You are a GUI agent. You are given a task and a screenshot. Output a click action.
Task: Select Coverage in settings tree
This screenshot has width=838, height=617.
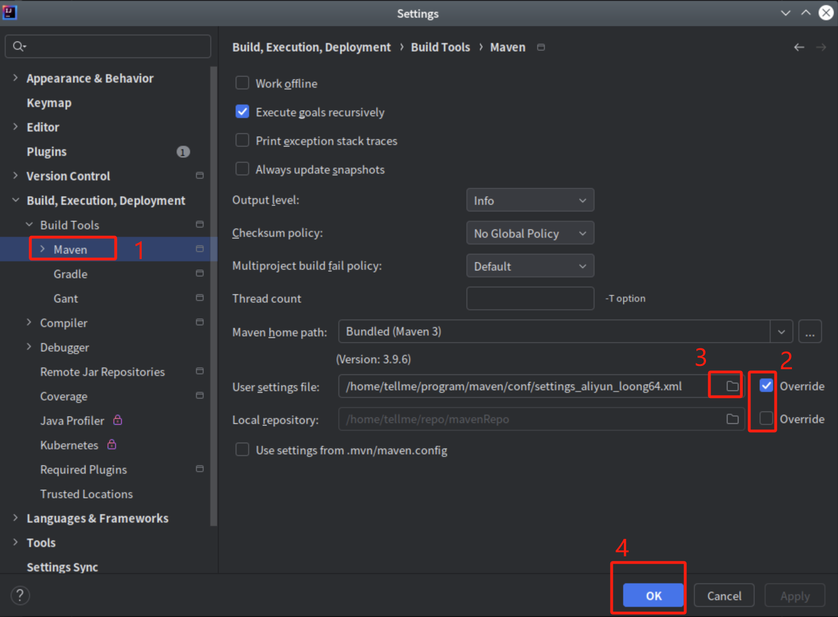pos(63,397)
